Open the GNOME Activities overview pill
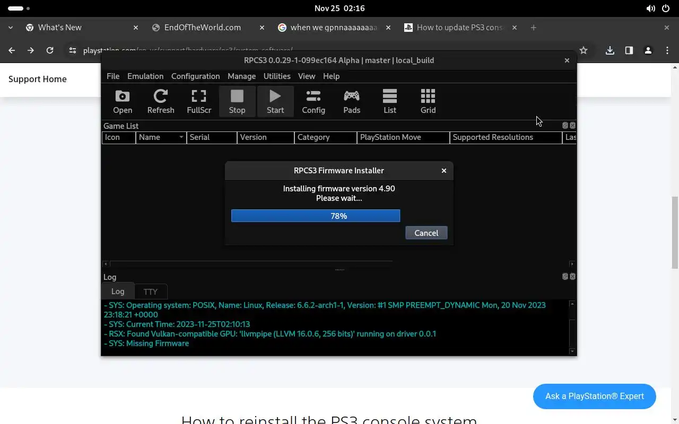 coord(19,8)
